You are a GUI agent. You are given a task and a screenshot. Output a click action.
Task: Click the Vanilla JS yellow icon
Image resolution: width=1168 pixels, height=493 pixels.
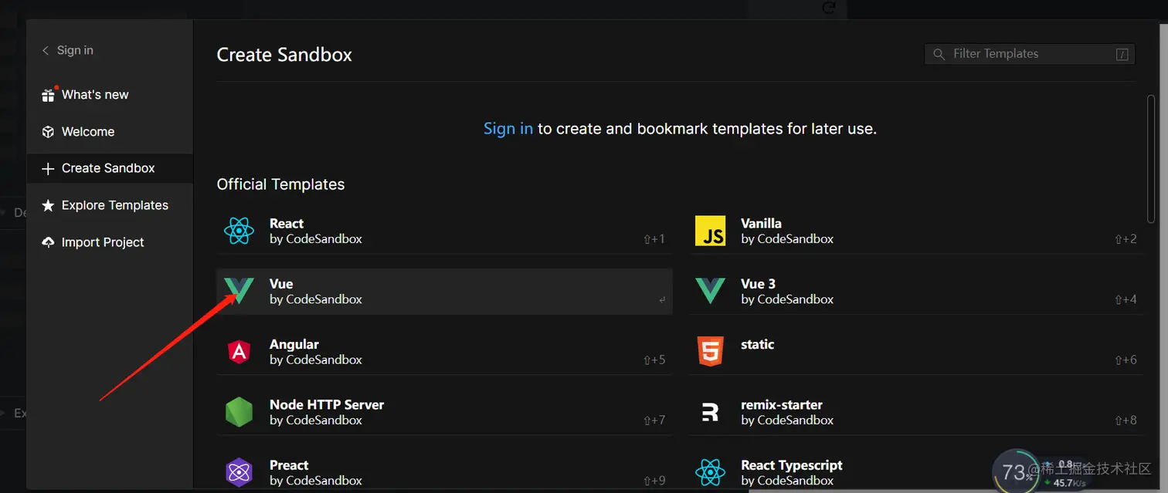[710, 231]
